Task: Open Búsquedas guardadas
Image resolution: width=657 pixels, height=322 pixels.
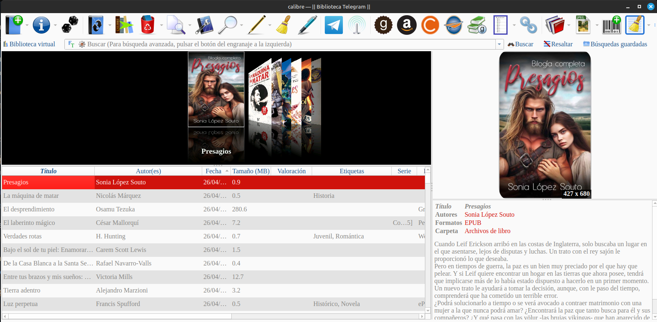Action: click(615, 44)
